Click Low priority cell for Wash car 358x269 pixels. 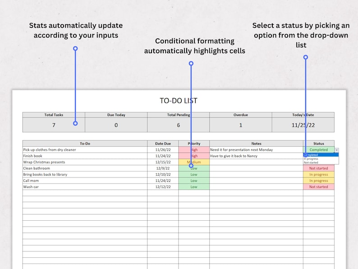194,187
